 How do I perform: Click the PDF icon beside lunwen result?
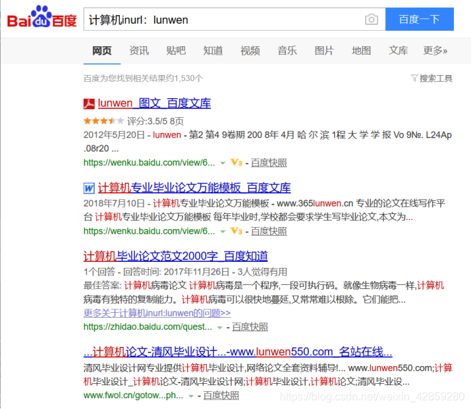click(x=89, y=104)
